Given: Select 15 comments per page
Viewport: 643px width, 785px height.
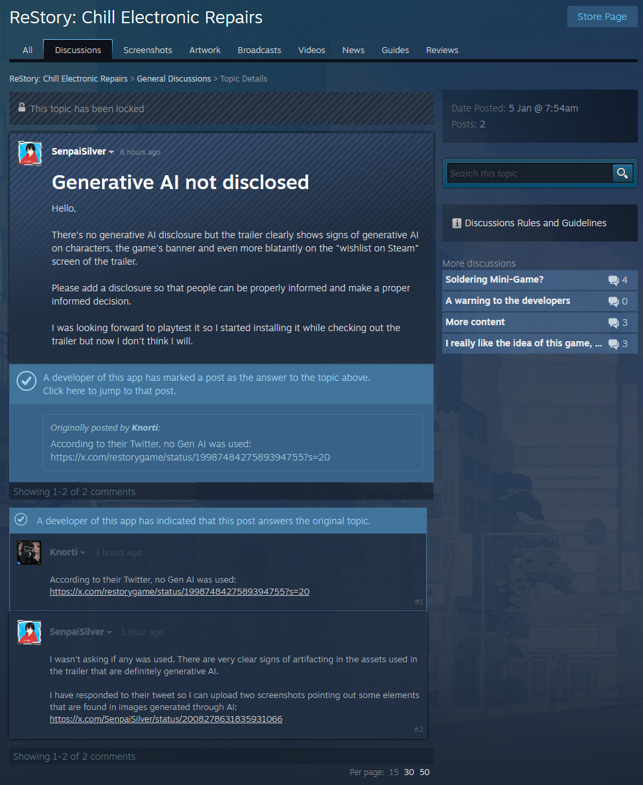Looking at the screenshot, I should (x=394, y=772).
